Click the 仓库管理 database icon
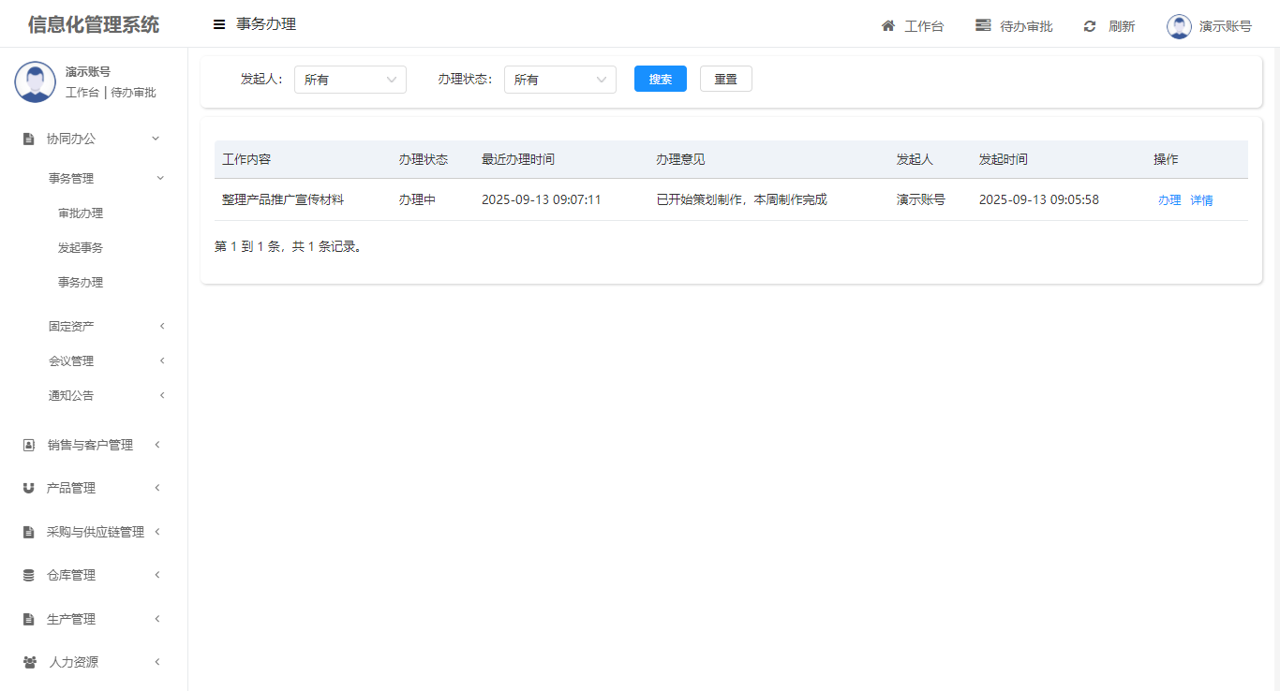The width and height of the screenshot is (1280, 691). point(29,575)
